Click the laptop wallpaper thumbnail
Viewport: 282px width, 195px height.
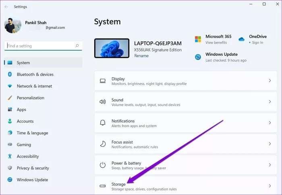click(x=112, y=48)
